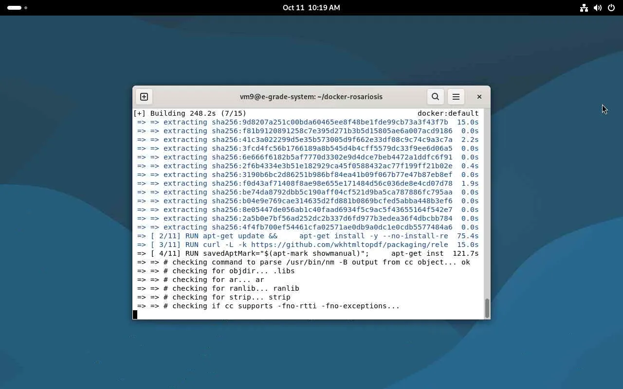This screenshot has height=389, width=623.
Task: Close the terminal window
Action: 479,97
